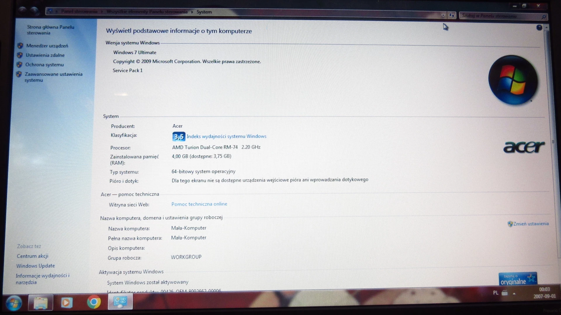Image resolution: width=561 pixels, height=315 pixels.
Task: Open Zaawansowane ustawienia systemu link
Action: [53, 77]
